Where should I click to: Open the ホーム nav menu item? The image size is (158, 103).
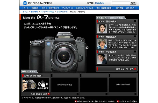pyautogui.click(x=26, y=8)
